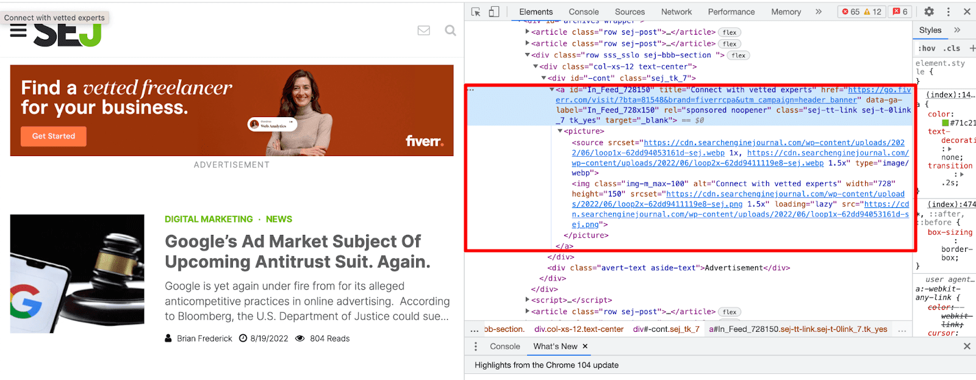Select the Styles pane tab
Image resolution: width=976 pixels, height=380 pixels.
click(x=930, y=30)
